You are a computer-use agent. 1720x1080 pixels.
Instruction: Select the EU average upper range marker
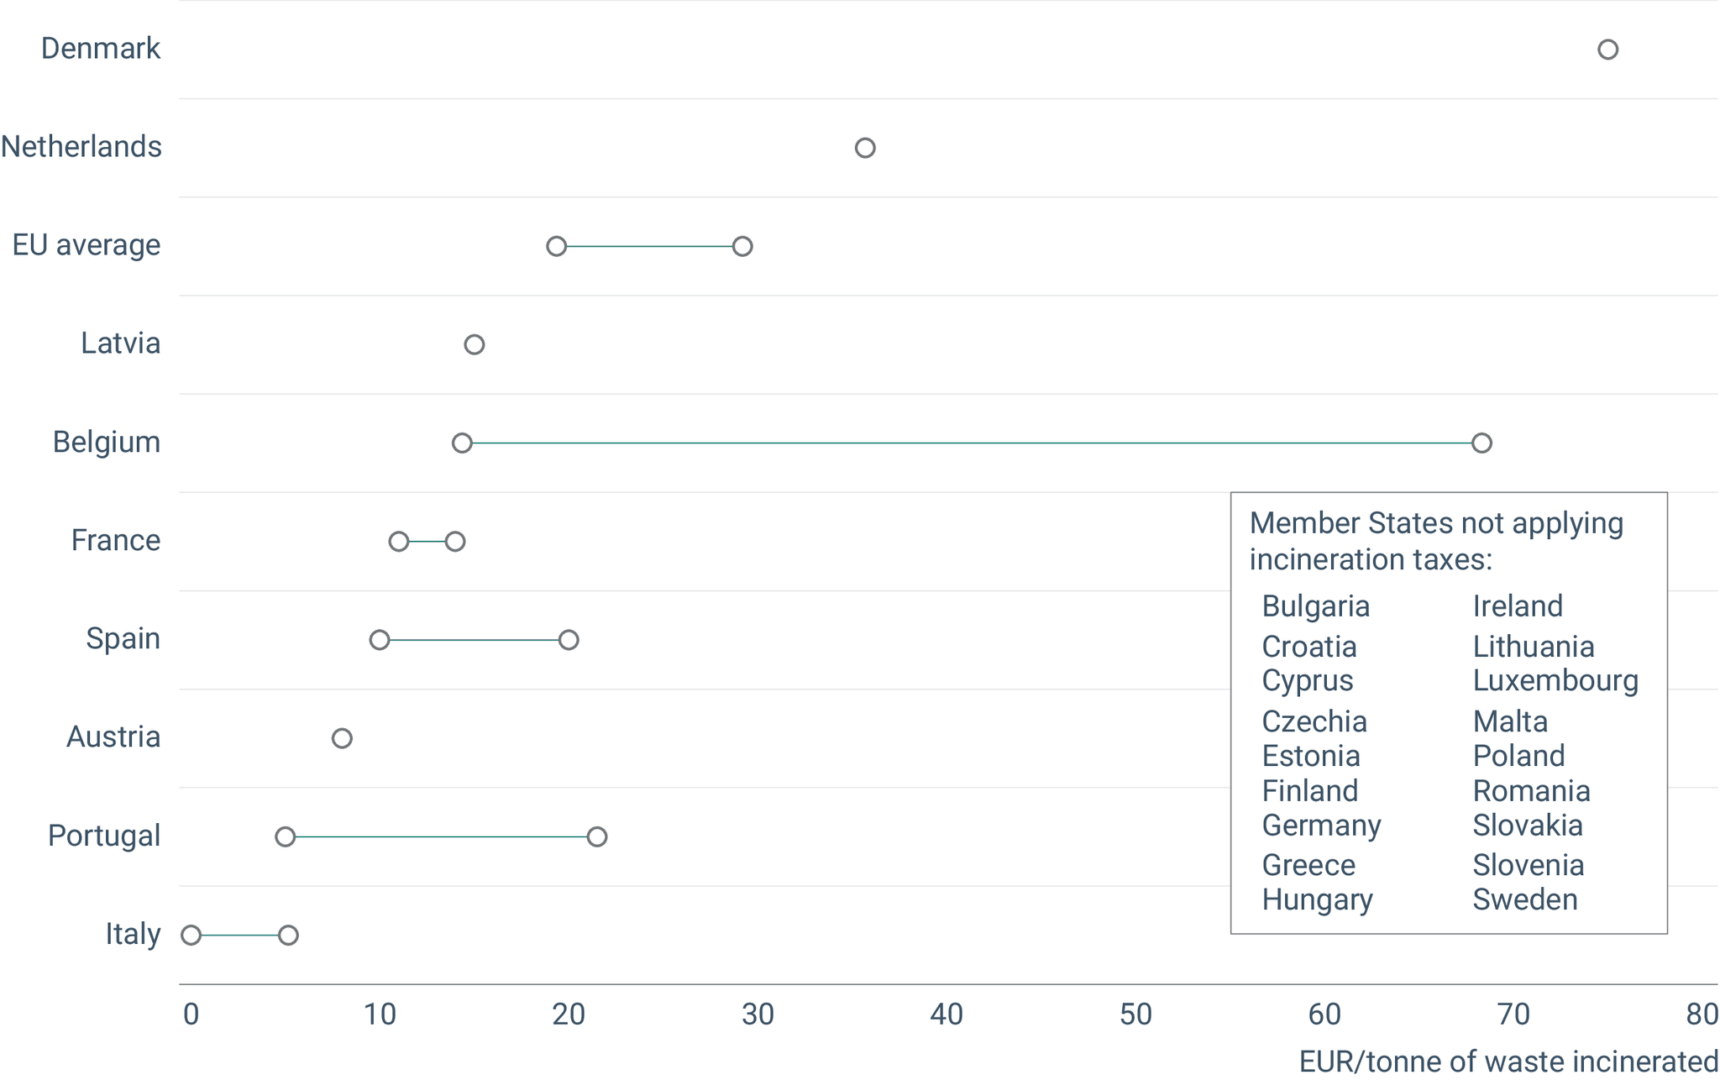[x=742, y=246]
